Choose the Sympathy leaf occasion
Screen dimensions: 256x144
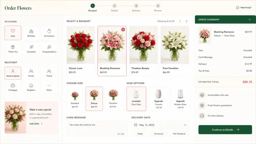[31, 49]
